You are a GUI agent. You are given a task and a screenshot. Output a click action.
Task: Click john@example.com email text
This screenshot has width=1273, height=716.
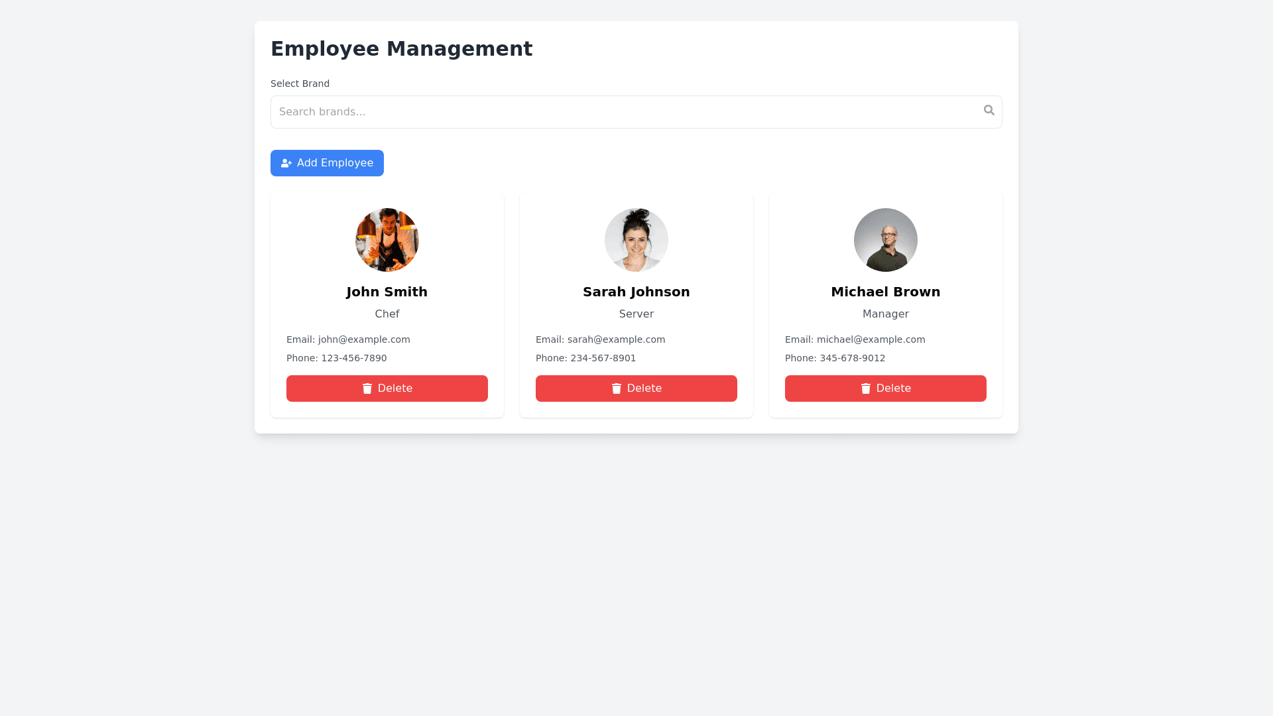pyautogui.click(x=364, y=339)
